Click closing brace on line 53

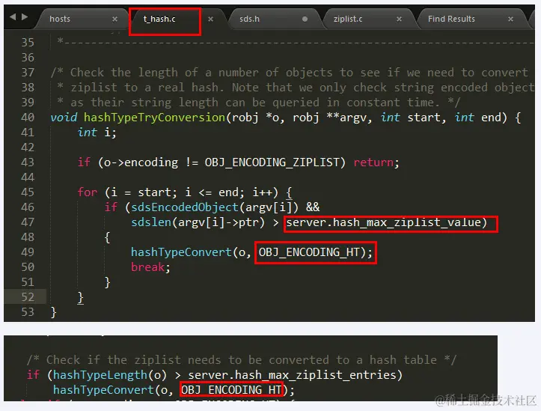(x=53, y=312)
